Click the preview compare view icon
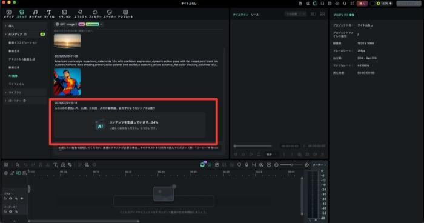The width and height of the screenshot is (424, 223). [x=313, y=14]
